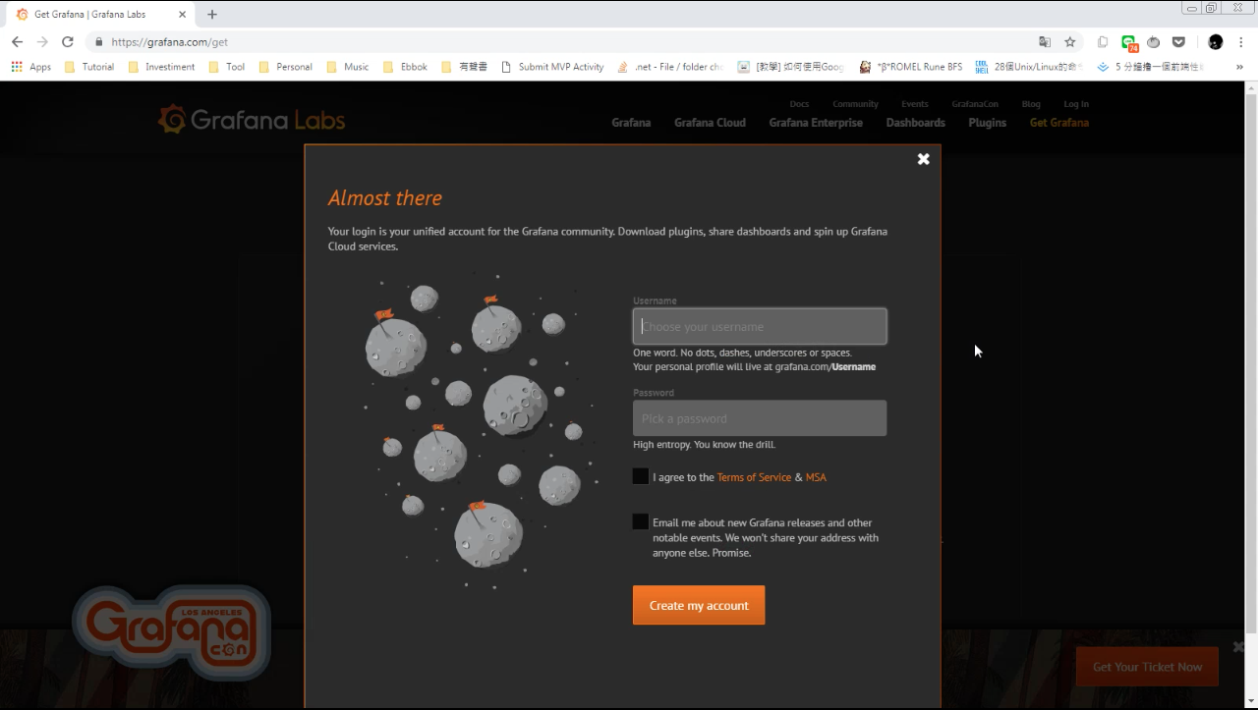This screenshot has width=1258, height=710.
Task: Go back with the browser back arrow
Action: pos(17,42)
